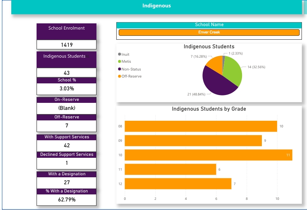Click the Grade 10 bar
This screenshot has height=210, width=307.
click(x=208, y=155)
